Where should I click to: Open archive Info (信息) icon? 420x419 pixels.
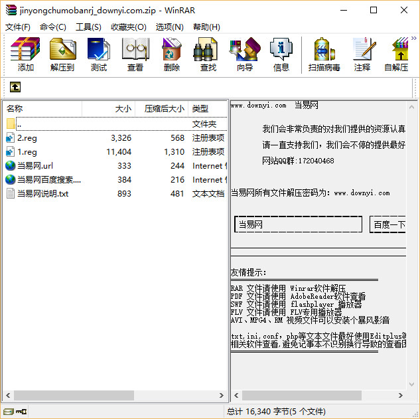pyautogui.click(x=281, y=48)
